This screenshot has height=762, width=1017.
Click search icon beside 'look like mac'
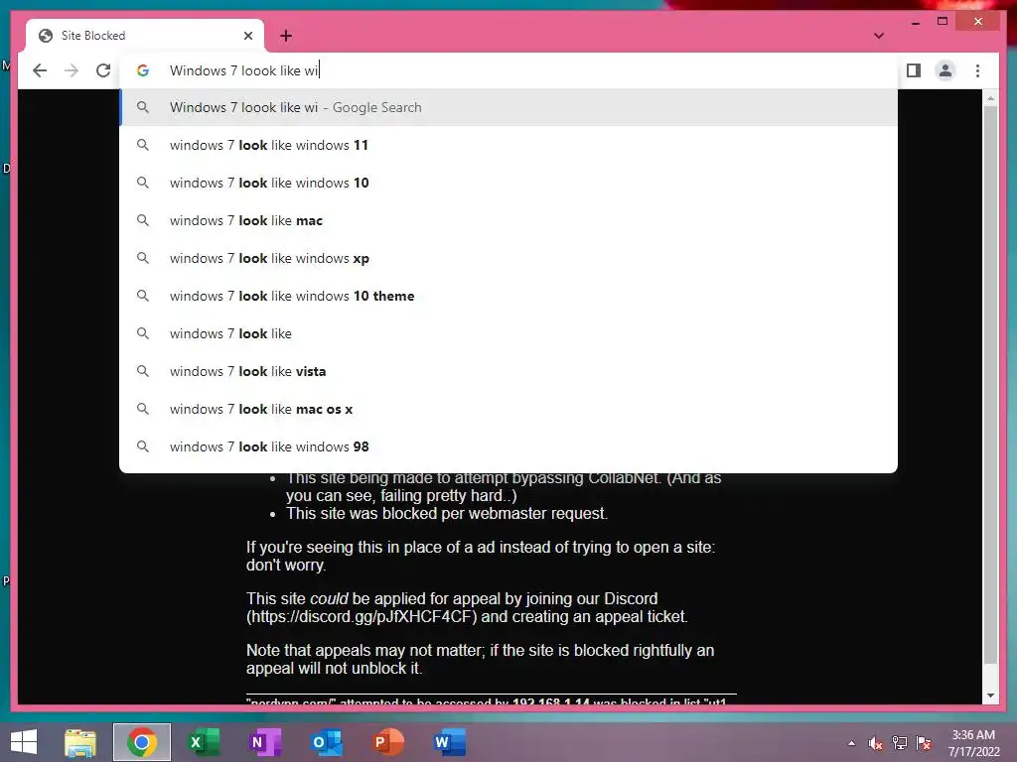143,220
